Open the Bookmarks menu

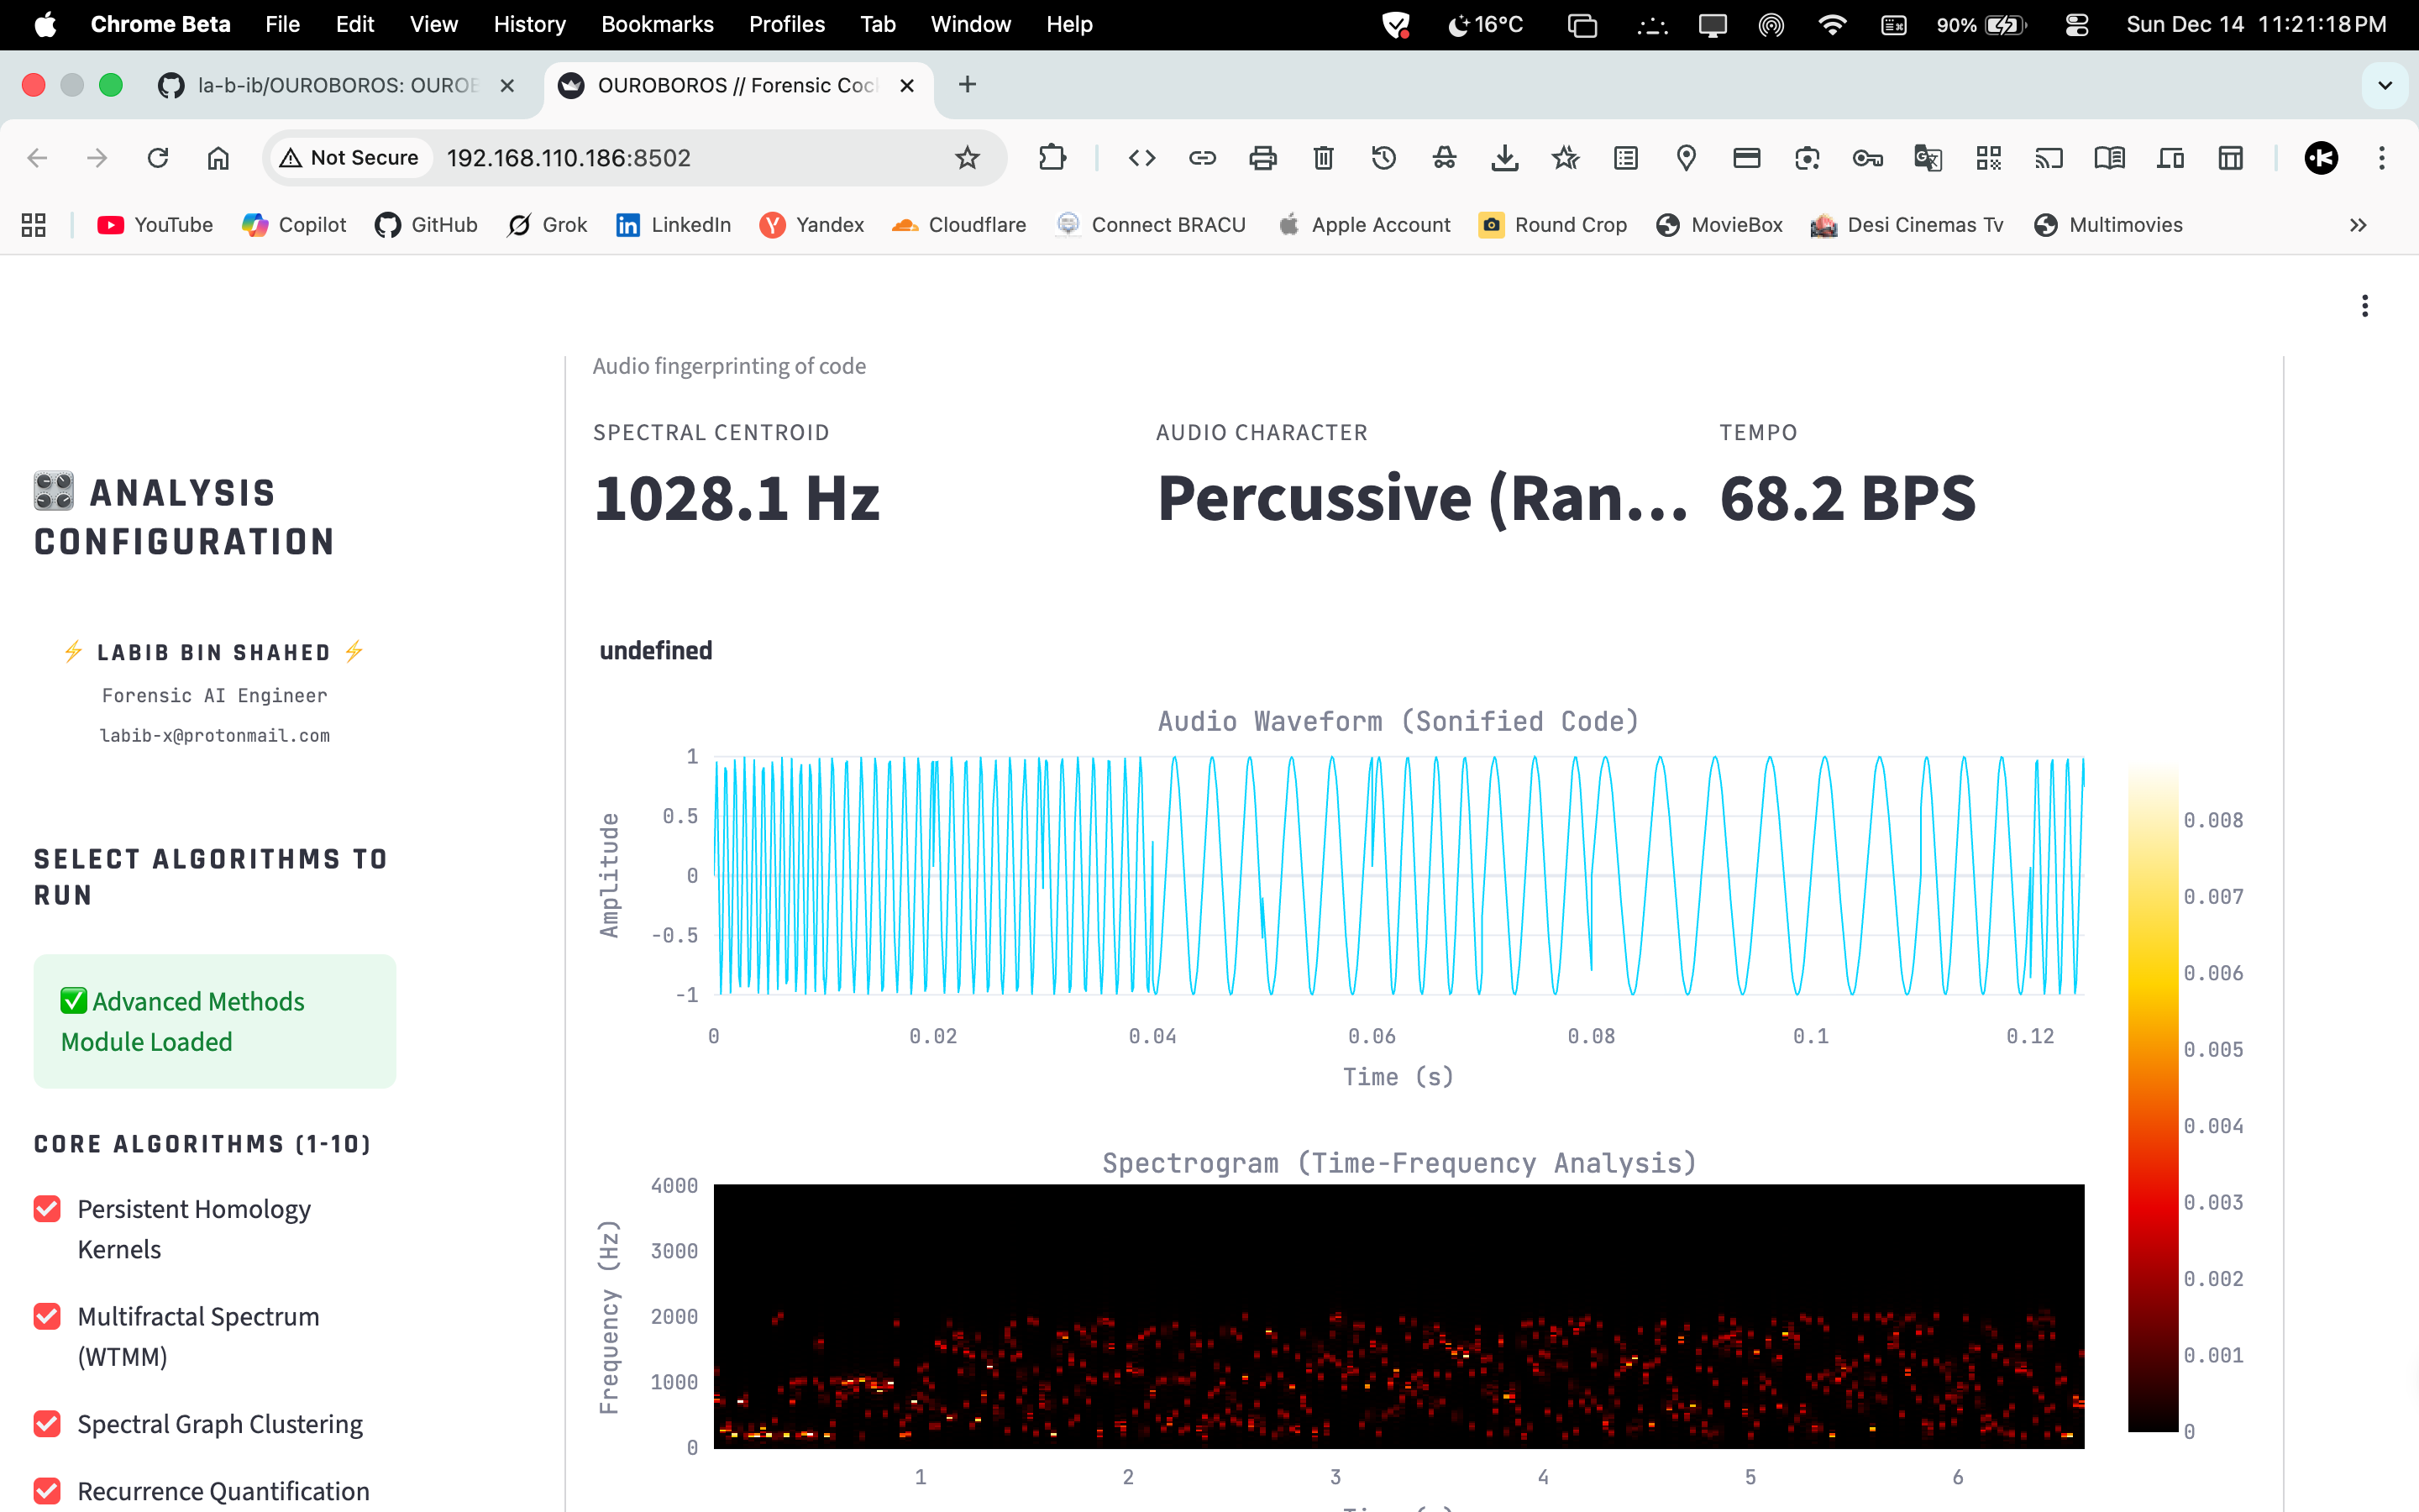pyautogui.click(x=657, y=24)
